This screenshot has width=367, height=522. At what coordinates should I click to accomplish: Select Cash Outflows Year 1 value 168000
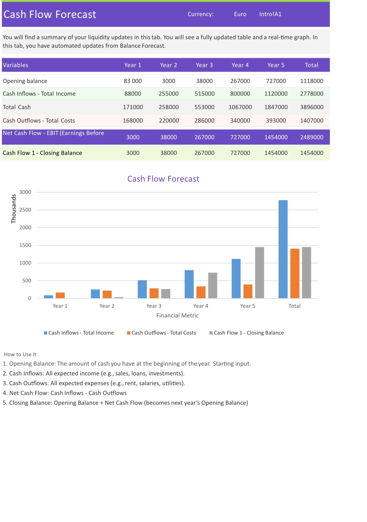[133, 121]
